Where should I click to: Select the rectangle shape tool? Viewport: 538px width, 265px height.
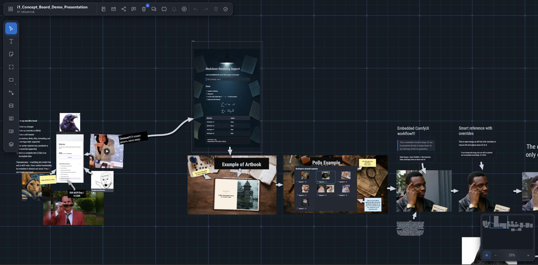[x=11, y=80]
